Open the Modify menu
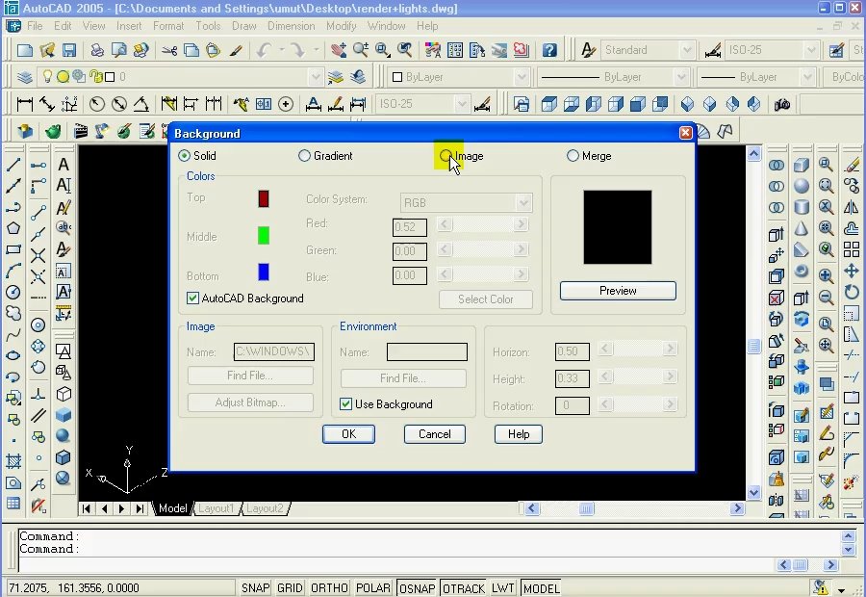866x597 pixels. point(342,26)
